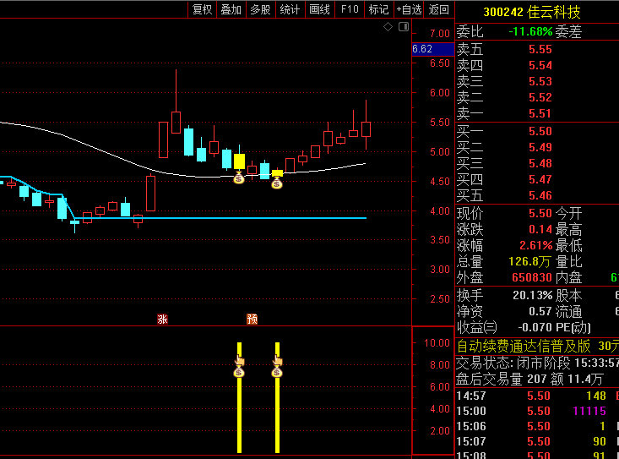
Task: Select the 15:00 trade row with 11115
Action: click(537, 411)
